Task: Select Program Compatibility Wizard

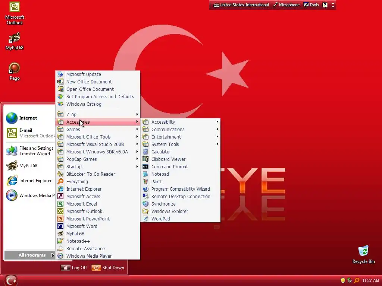Action: coord(181,189)
